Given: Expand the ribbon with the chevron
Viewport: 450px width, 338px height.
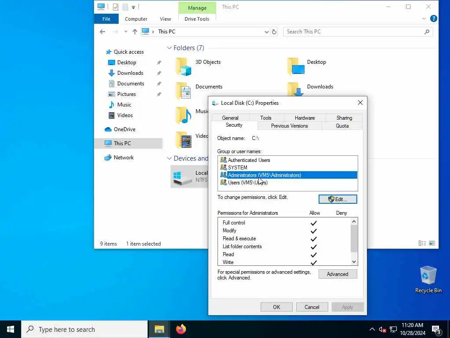Looking at the screenshot, I should coord(424,18).
